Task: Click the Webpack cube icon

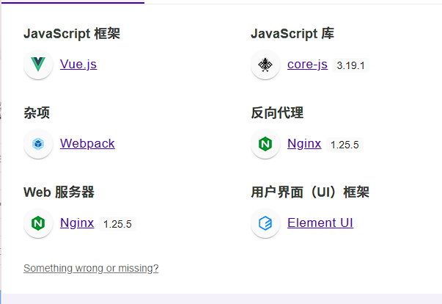Action: pos(38,144)
